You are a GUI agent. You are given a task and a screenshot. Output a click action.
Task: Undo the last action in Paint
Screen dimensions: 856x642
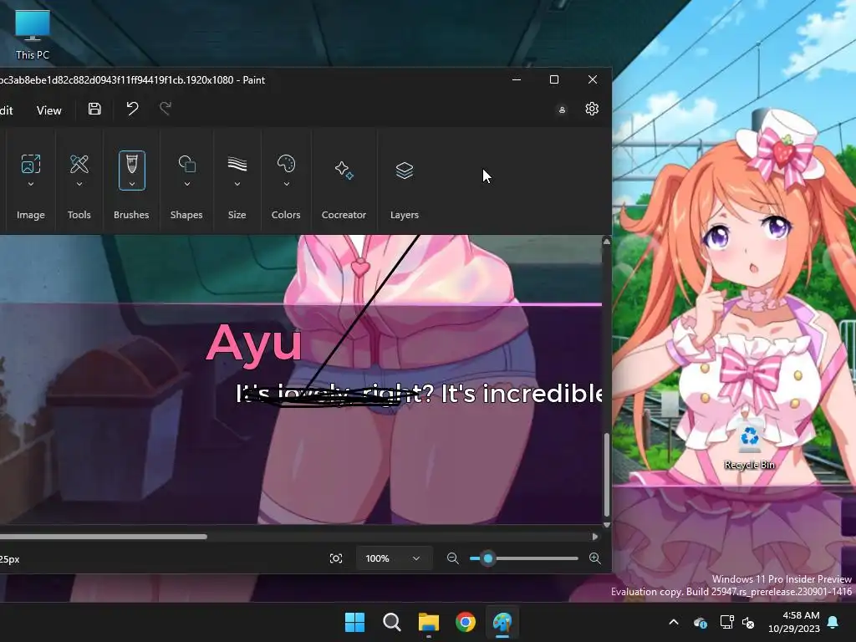coord(132,109)
